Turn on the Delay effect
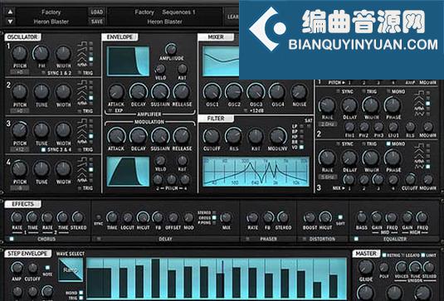The height and width of the screenshot is (301, 444). (x=99, y=239)
